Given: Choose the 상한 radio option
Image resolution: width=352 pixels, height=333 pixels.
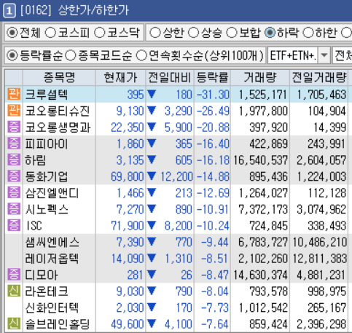Looking at the screenshot, I should (x=155, y=33).
